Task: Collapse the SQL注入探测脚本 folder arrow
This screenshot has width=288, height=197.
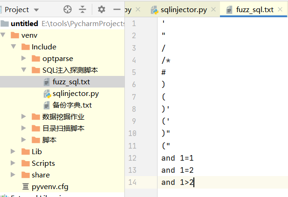Action: (x=24, y=70)
